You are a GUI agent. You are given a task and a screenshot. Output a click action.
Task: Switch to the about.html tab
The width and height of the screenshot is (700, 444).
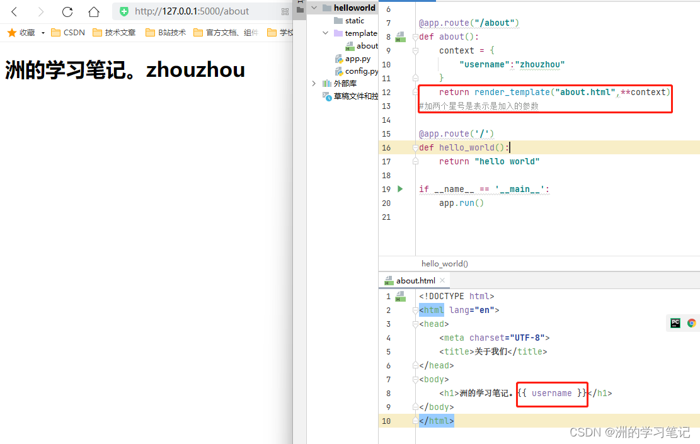415,281
